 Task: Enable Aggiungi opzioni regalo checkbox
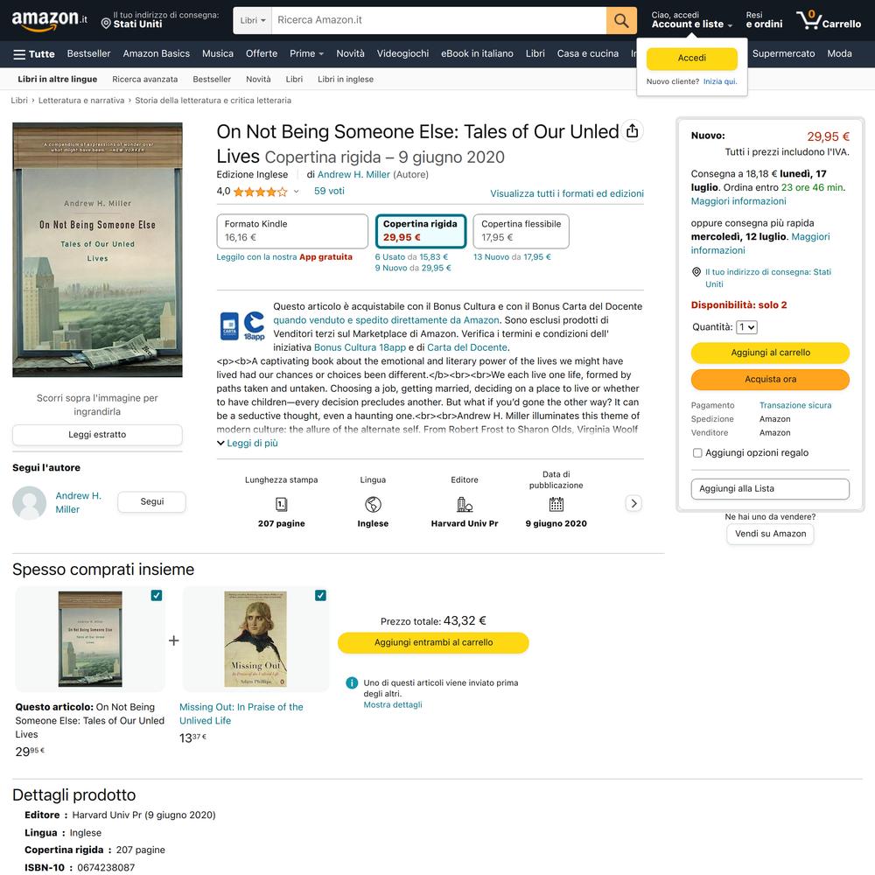pos(697,453)
